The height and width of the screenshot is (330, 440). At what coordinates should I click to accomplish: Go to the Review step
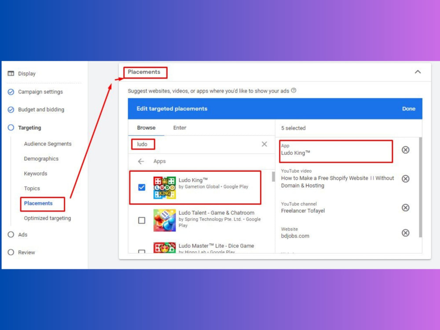(27, 252)
